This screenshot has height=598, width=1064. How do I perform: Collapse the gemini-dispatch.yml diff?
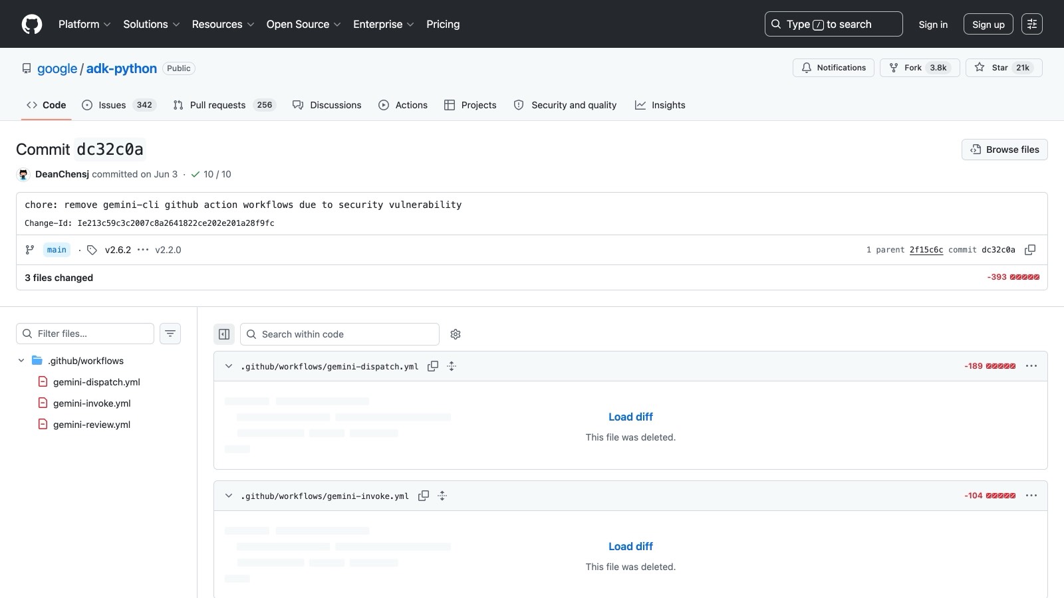pos(229,366)
